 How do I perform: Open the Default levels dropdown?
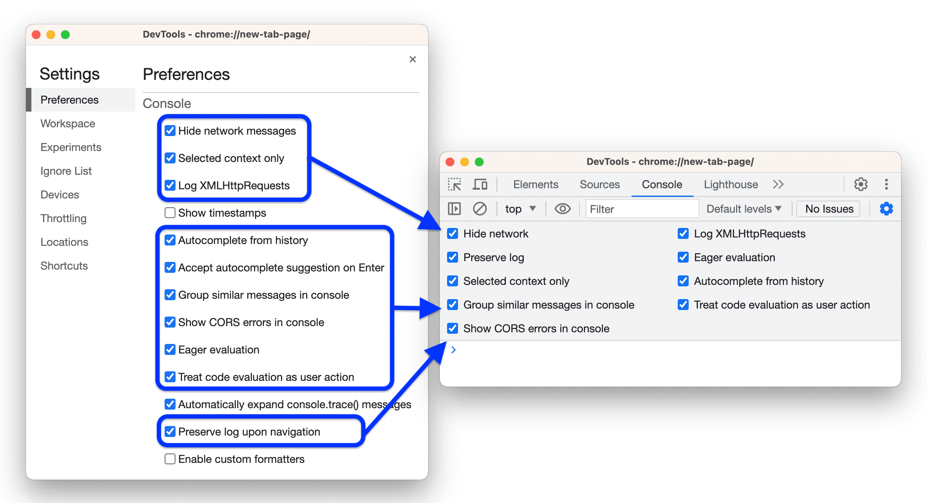(x=743, y=209)
